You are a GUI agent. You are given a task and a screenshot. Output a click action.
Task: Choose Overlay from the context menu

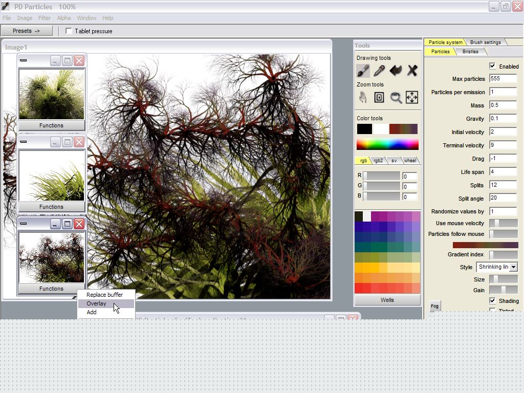click(x=97, y=303)
